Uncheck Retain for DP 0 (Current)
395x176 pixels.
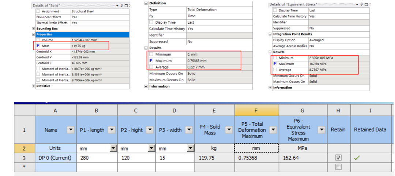[339, 158]
